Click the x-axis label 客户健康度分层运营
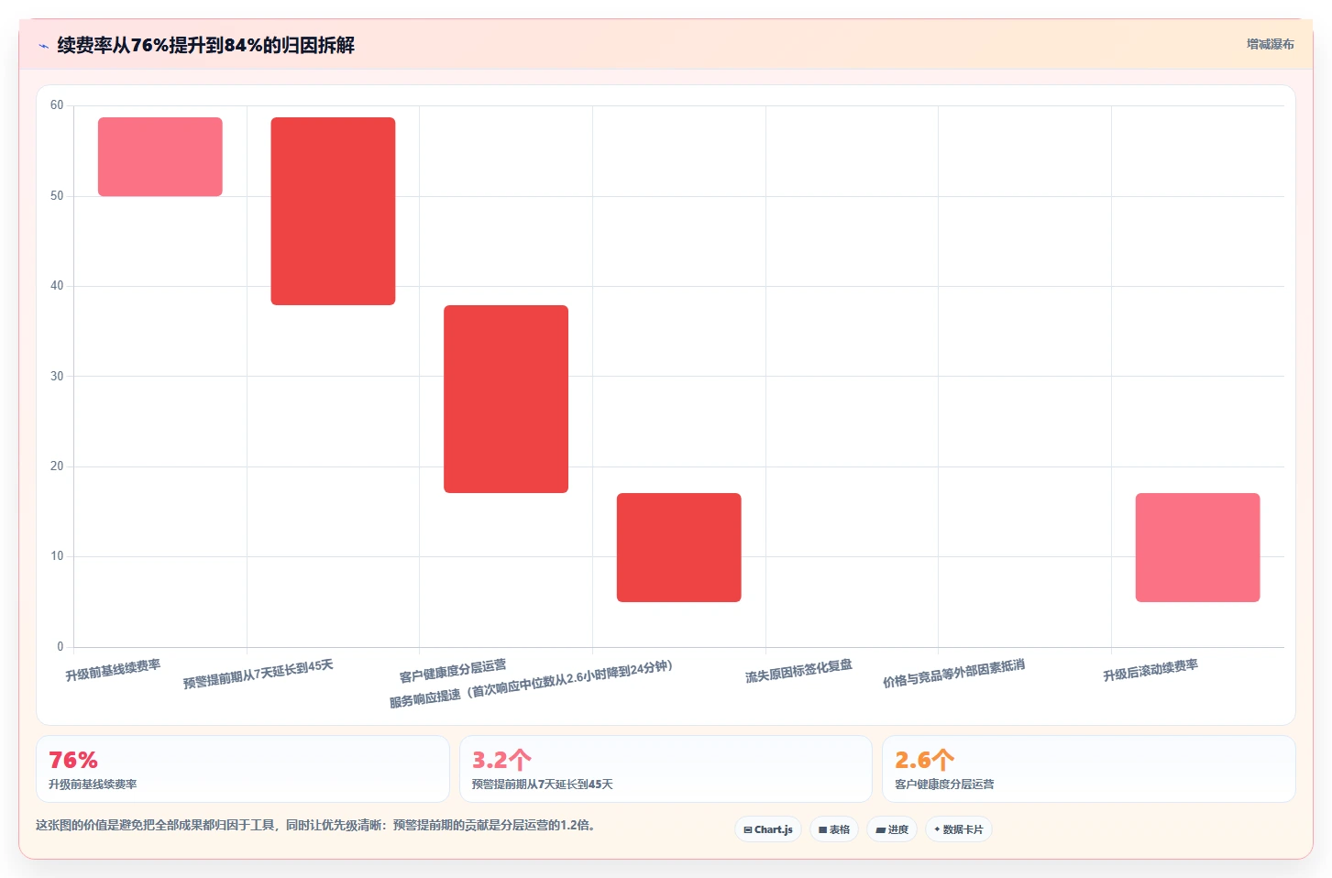This screenshot has height=878, width=1332. coord(453,671)
